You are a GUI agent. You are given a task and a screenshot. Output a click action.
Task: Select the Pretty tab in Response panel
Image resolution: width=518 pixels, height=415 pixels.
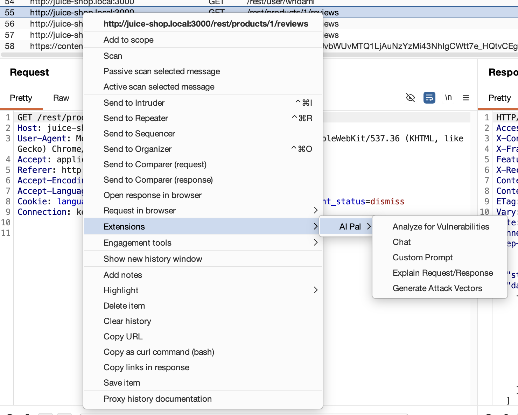499,98
